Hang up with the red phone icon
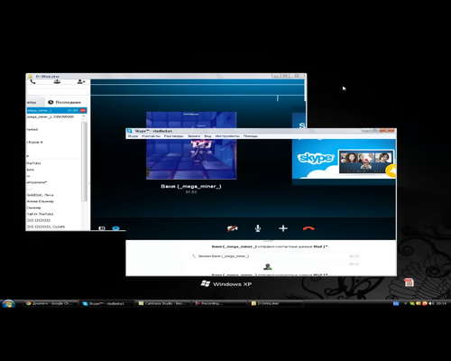This screenshot has width=451, height=361. [308, 228]
